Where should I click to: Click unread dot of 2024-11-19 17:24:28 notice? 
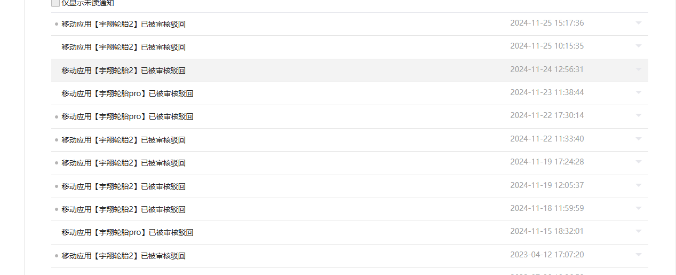57,163
